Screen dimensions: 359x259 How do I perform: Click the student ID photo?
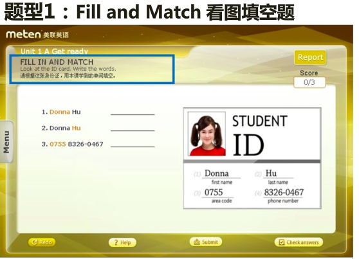point(207,134)
